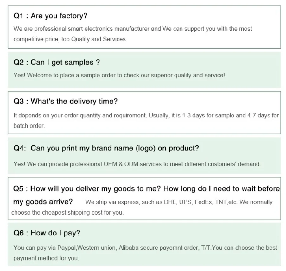
Task: Click the 'payment method for you.' line
Action: click(46, 258)
